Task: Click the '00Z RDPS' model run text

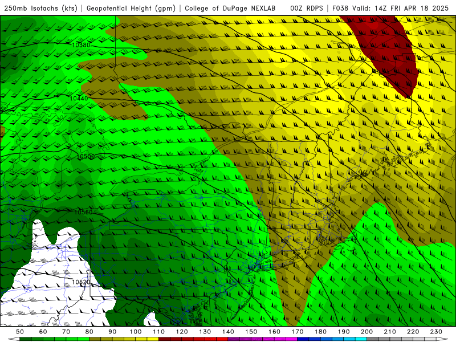Action: click(x=307, y=9)
